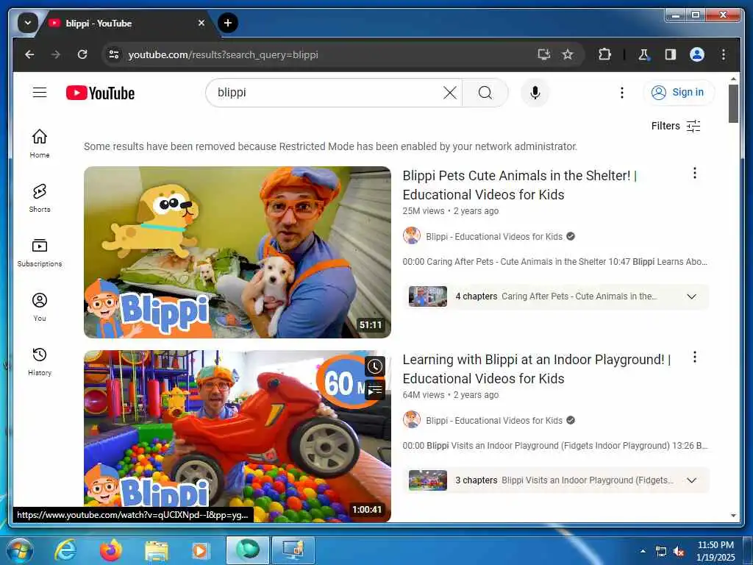This screenshot has width=753, height=565.
Task: Open a new browser tab with plus
Action: (x=228, y=23)
